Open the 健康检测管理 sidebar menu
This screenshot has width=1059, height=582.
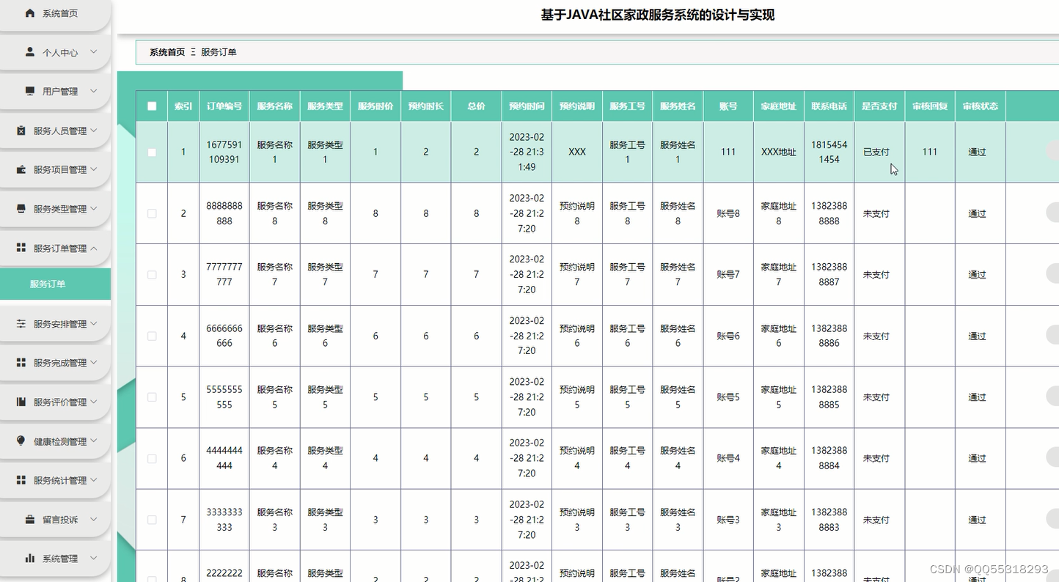click(x=55, y=441)
